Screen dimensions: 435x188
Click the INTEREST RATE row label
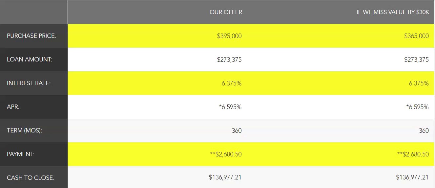click(x=29, y=83)
